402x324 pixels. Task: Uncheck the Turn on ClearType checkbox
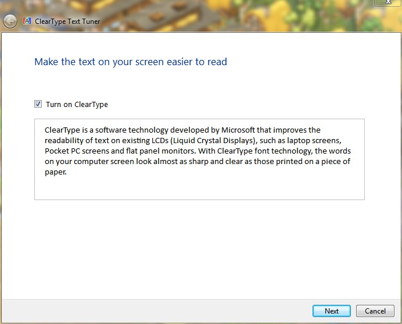tap(38, 104)
